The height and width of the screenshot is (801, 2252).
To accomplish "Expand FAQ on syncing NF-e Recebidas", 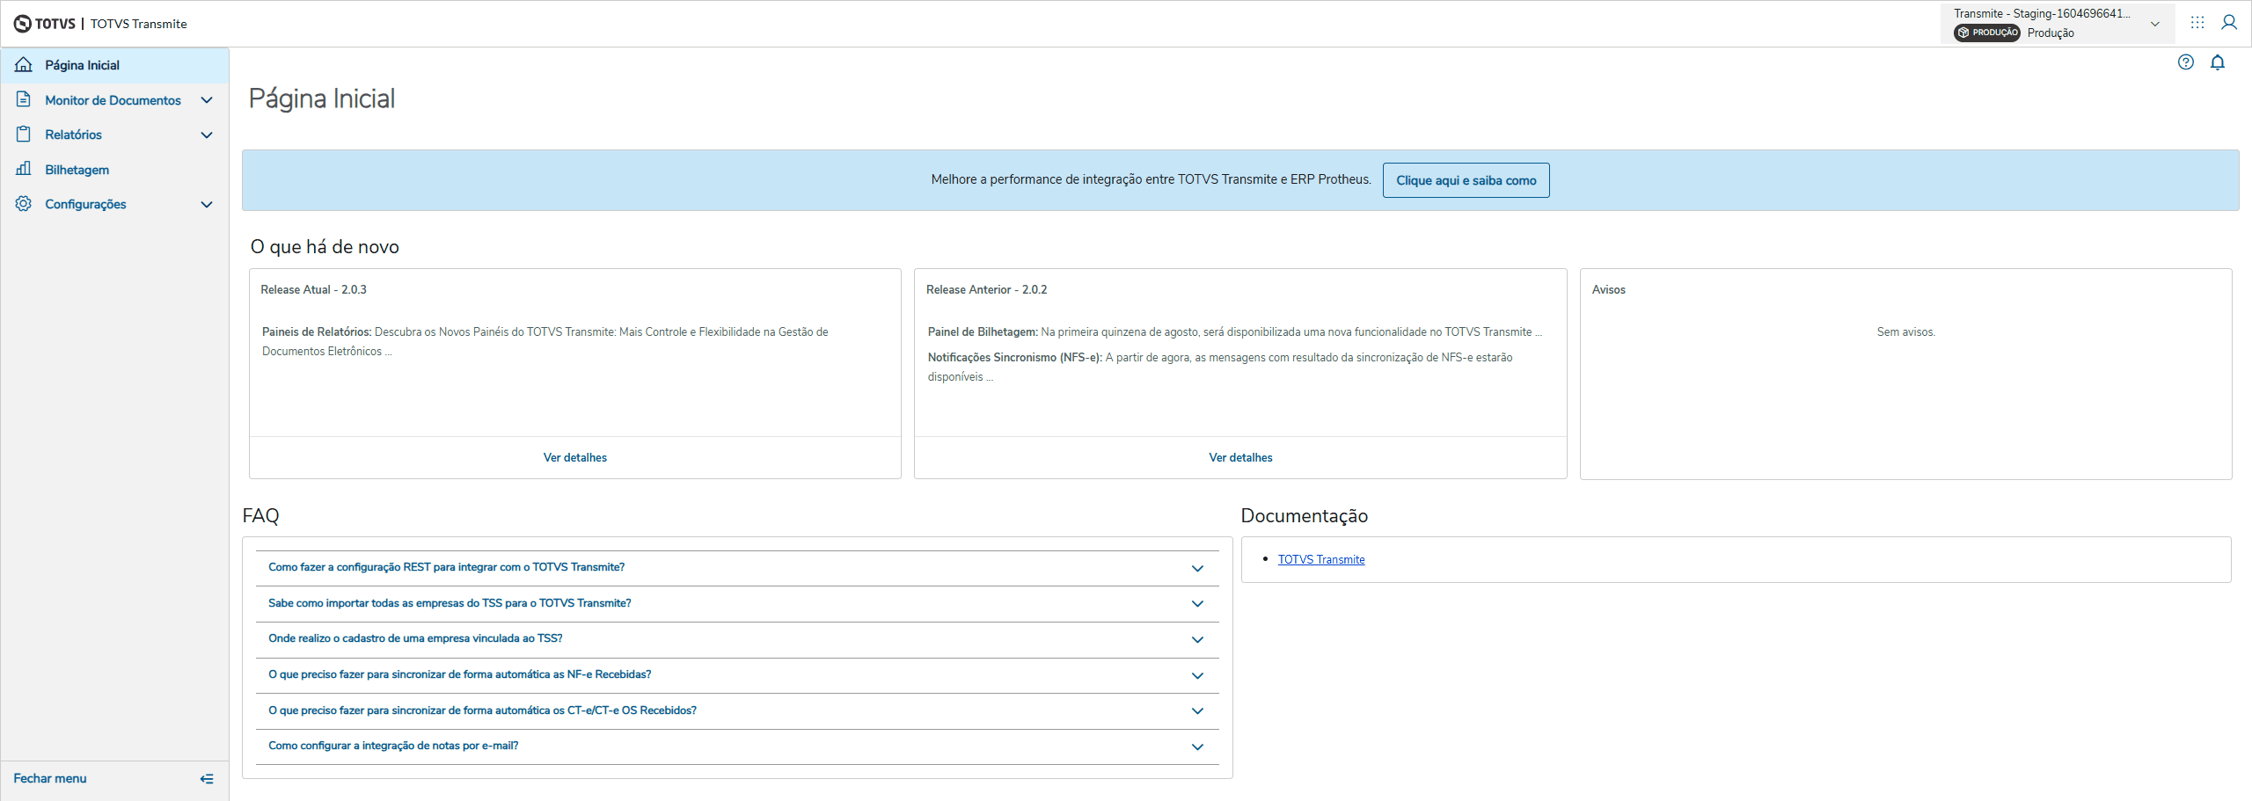I will [1197, 675].
